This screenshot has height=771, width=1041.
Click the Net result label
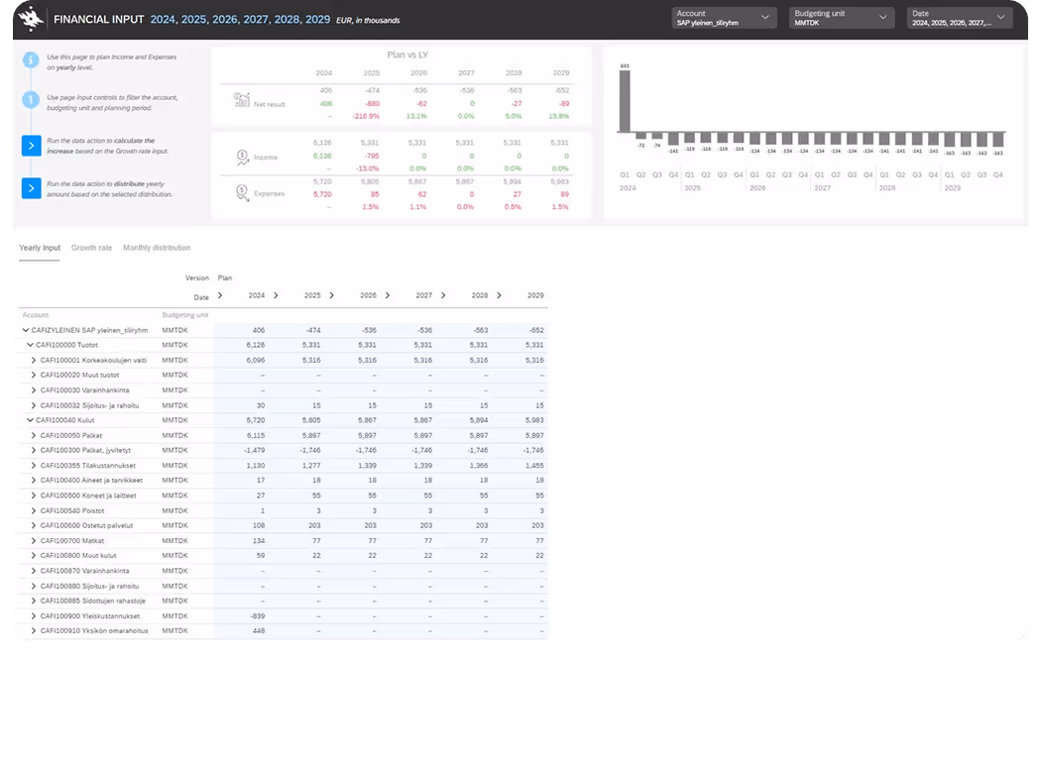(x=270, y=105)
